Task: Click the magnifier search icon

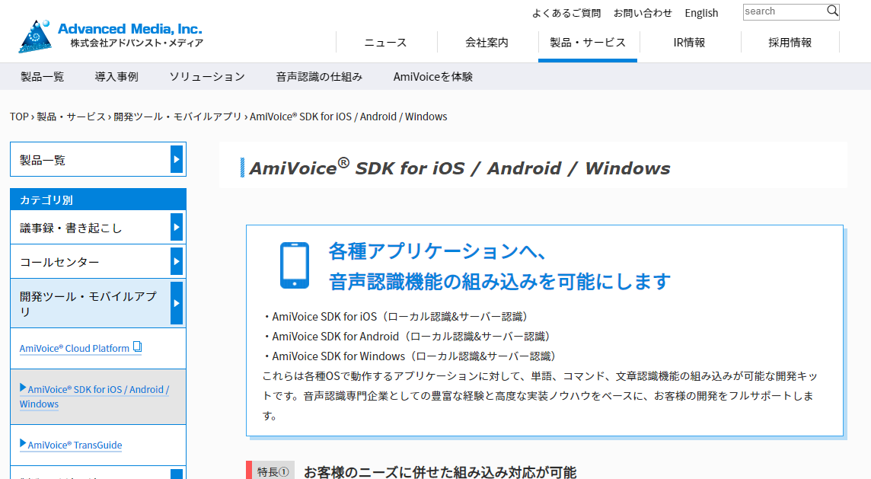Action: point(832,11)
